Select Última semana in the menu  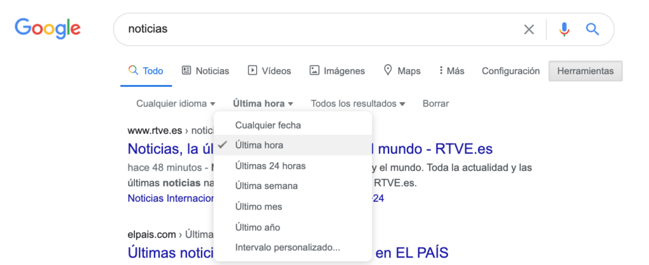(293, 186)
